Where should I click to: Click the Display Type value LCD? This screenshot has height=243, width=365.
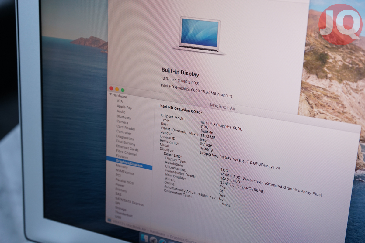point(224,170)
